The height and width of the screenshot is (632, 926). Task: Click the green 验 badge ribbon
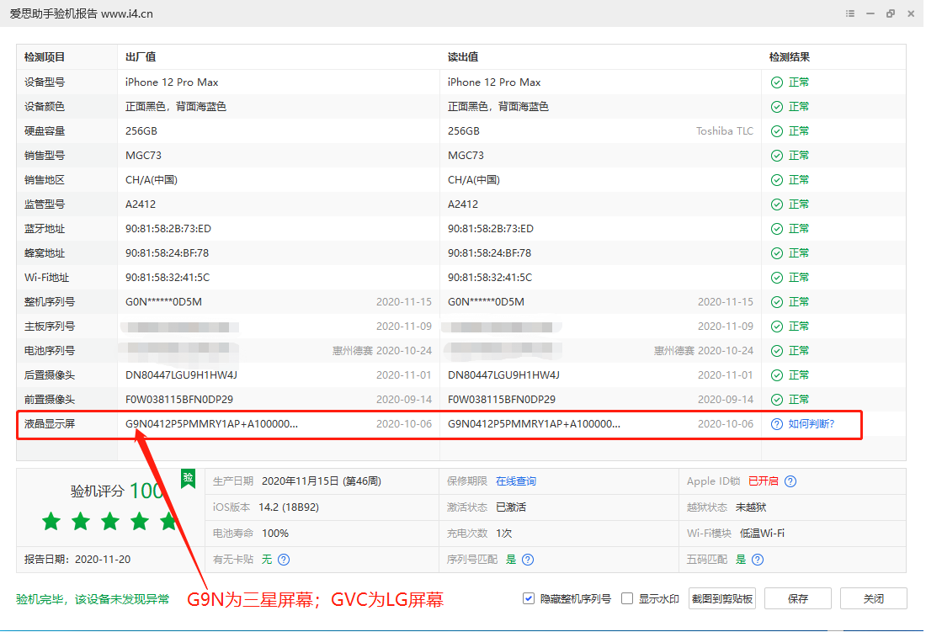coord(188,479)
